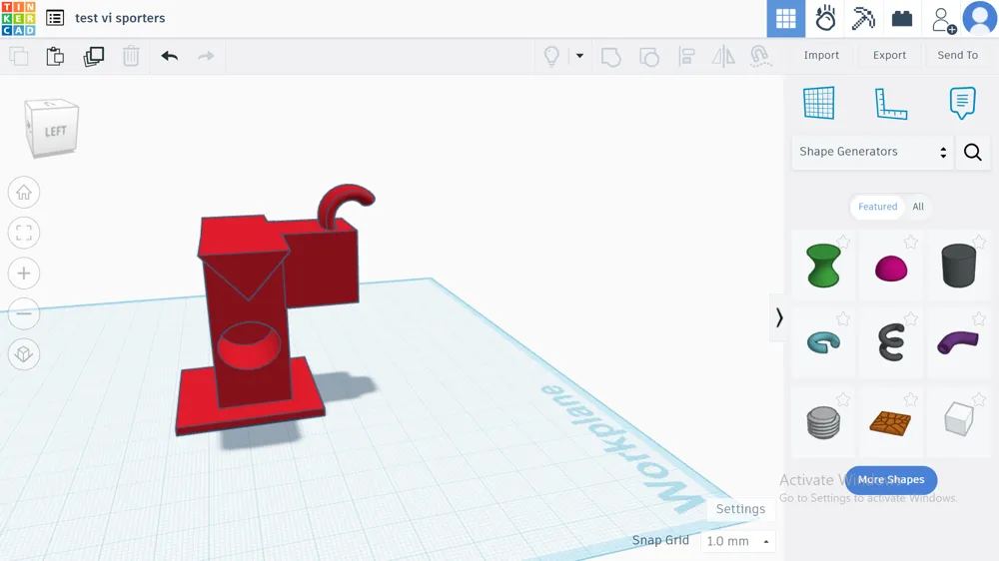Viewport: 999px width, 561px height.
Task: Open the dashboard list icon
Action: point(55,18)
